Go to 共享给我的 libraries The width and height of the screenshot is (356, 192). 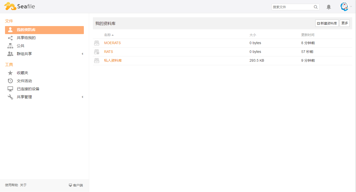(26, 38)
